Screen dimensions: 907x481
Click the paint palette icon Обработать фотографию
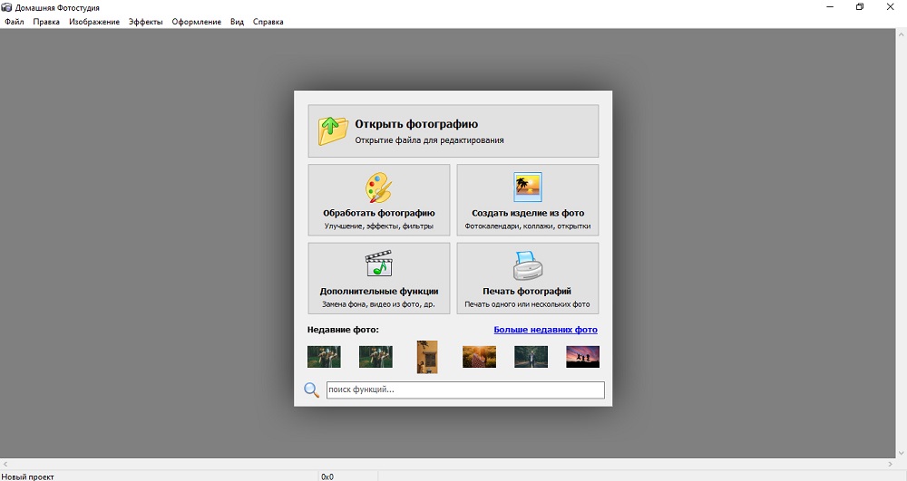[378, 188]
